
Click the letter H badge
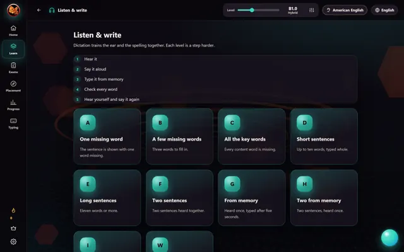point(304,184)
